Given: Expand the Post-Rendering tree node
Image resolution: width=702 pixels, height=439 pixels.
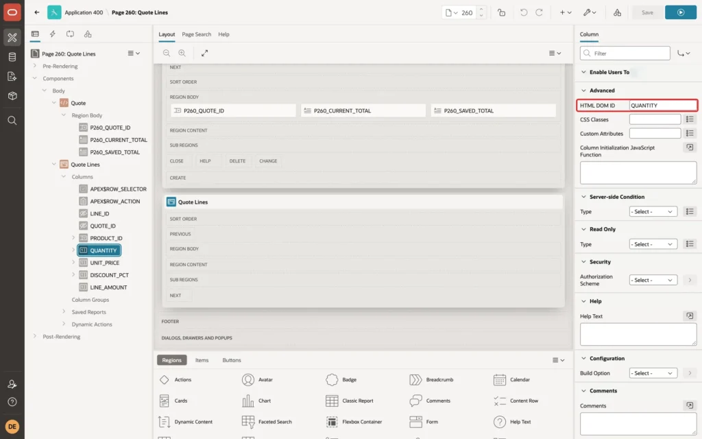Looking at the screenshot, I should pyautogui.click(x=34, y=336).
